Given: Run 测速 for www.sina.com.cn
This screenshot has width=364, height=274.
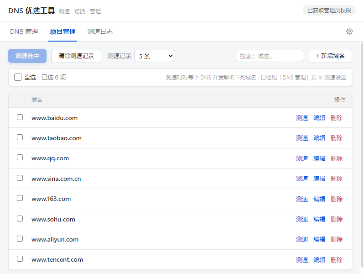Looking at the screenshot, I should point(302,179).
